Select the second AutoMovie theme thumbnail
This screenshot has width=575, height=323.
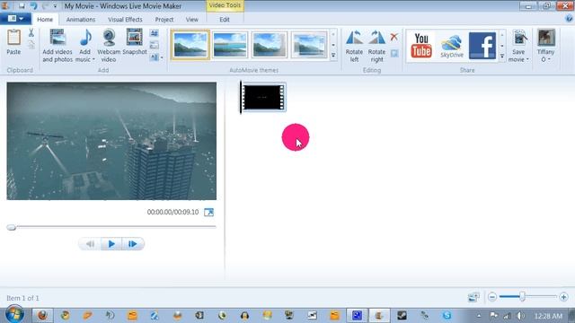pyautogui.click(x=230, y=45)
